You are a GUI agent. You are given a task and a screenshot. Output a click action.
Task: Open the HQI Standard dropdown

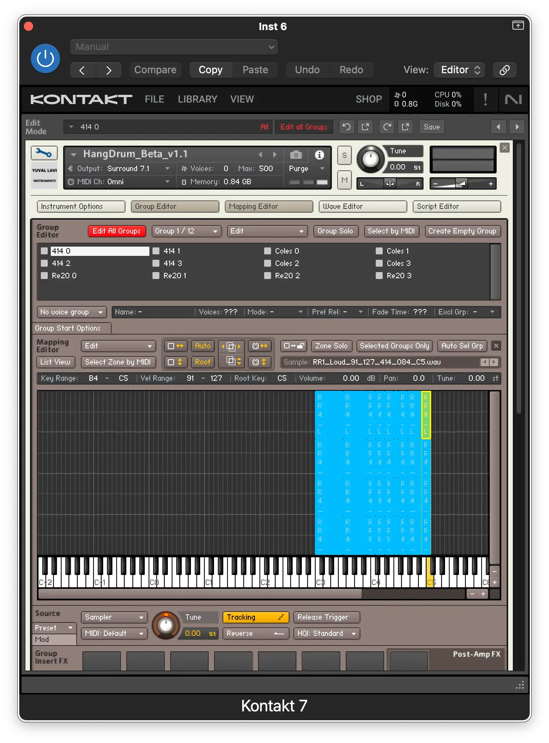click(x=326, y=634)
